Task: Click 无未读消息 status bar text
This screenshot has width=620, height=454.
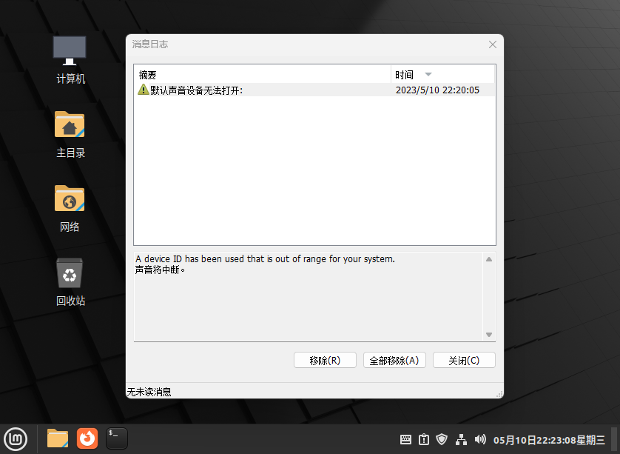Action: click(x=149, y=392)
